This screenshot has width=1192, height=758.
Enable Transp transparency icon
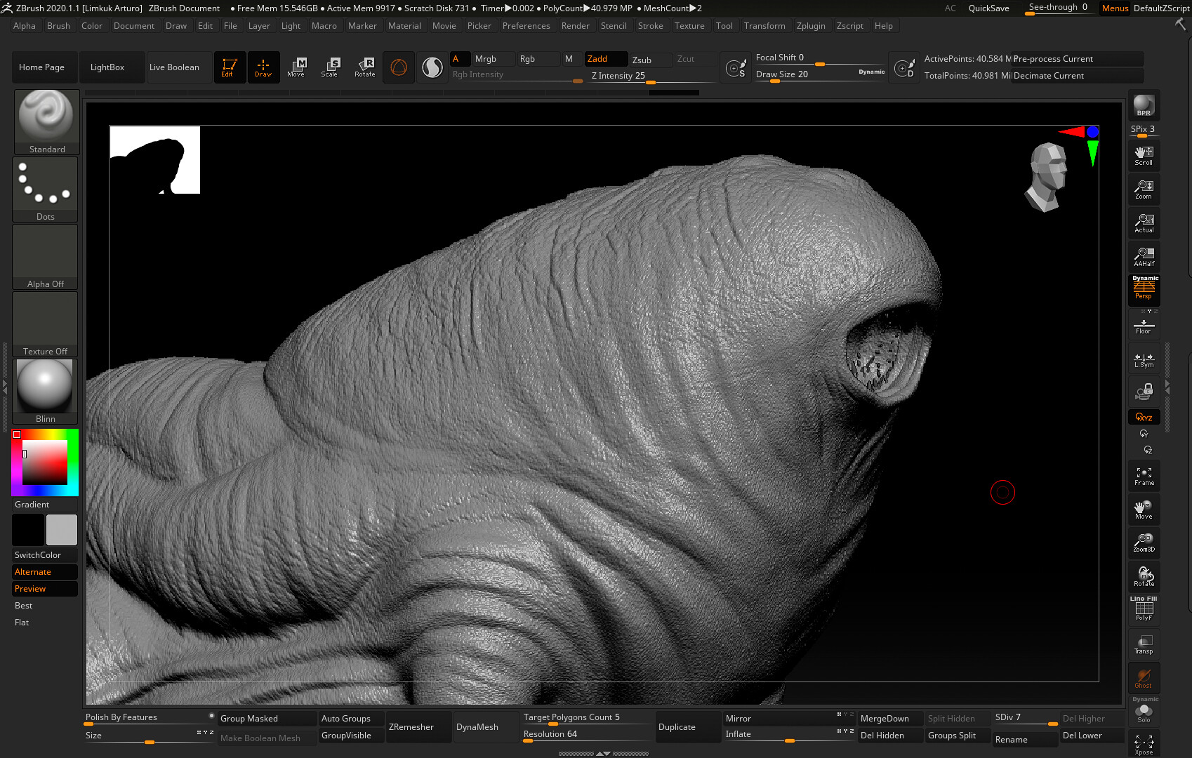tap(1144, 645)
